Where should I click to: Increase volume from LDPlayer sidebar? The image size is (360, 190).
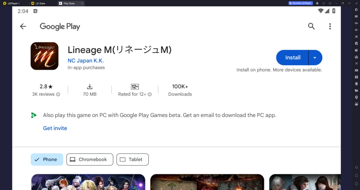click(356, 23)
